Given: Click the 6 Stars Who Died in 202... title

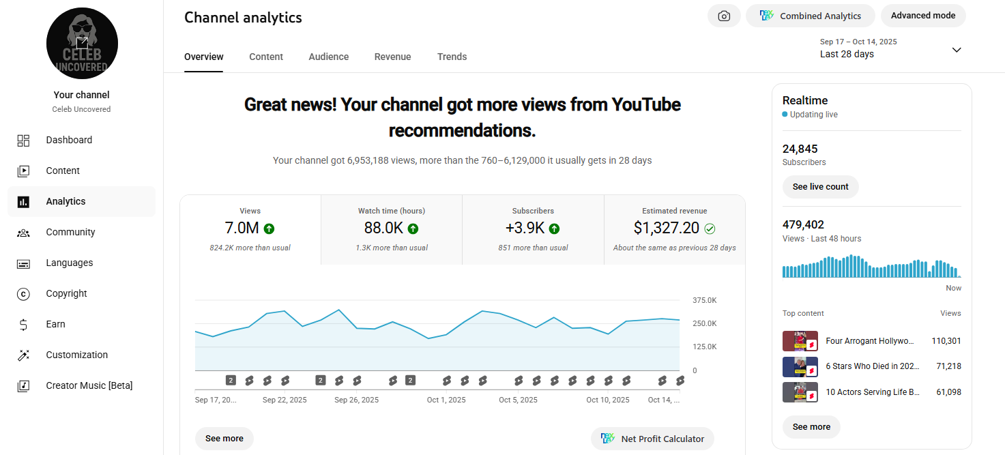Looking at the screenshot, I should [873, 366].
